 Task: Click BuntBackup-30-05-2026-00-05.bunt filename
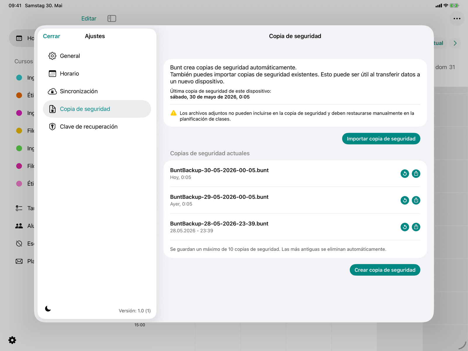[x=219, y=170]
